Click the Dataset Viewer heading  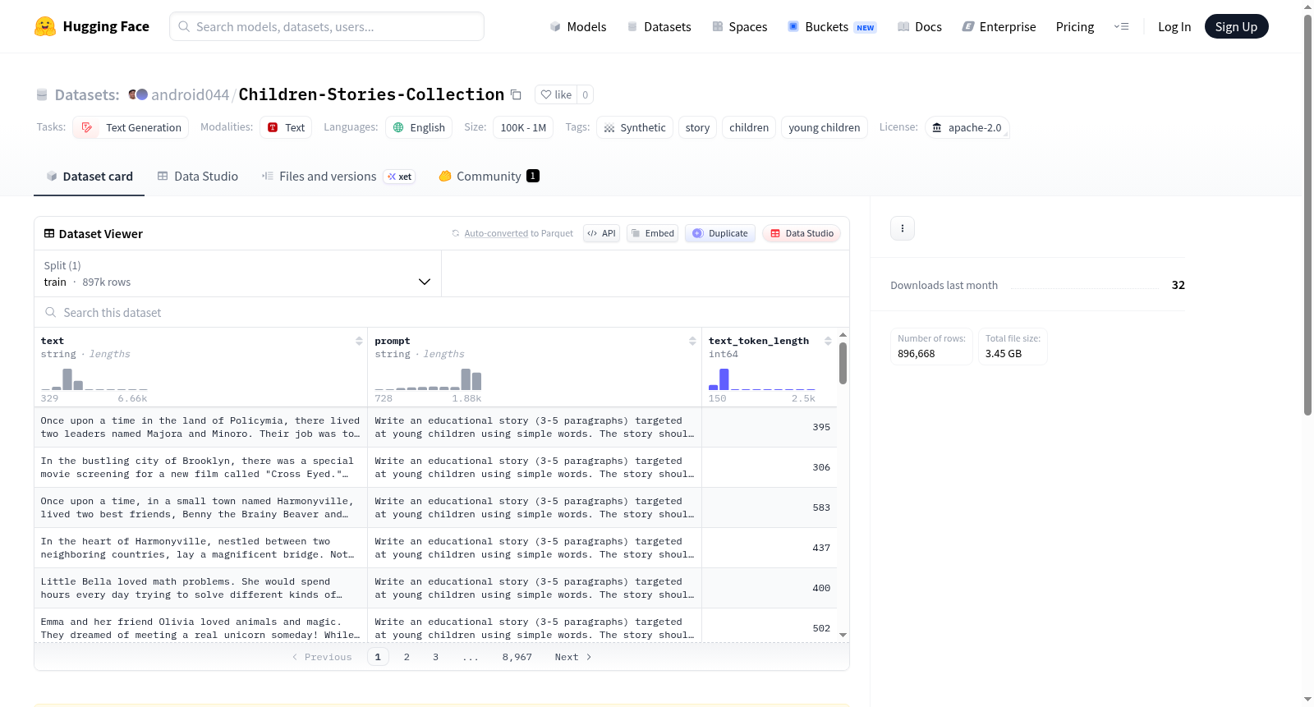tap(94, 234)
